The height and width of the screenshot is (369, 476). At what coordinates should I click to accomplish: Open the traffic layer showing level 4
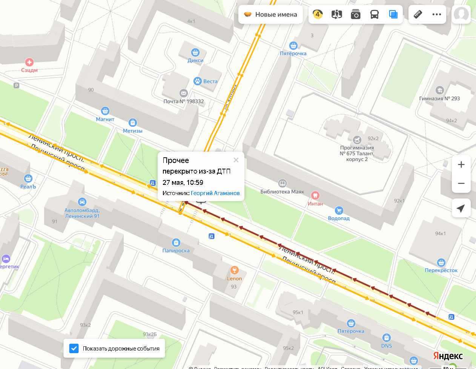pyautogui.click(x=318, y=15)
